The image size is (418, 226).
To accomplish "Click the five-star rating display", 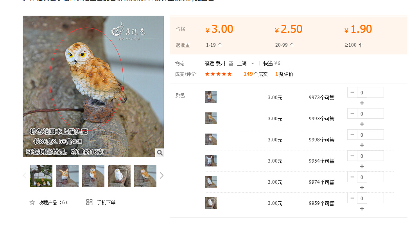I will [218, 74].
